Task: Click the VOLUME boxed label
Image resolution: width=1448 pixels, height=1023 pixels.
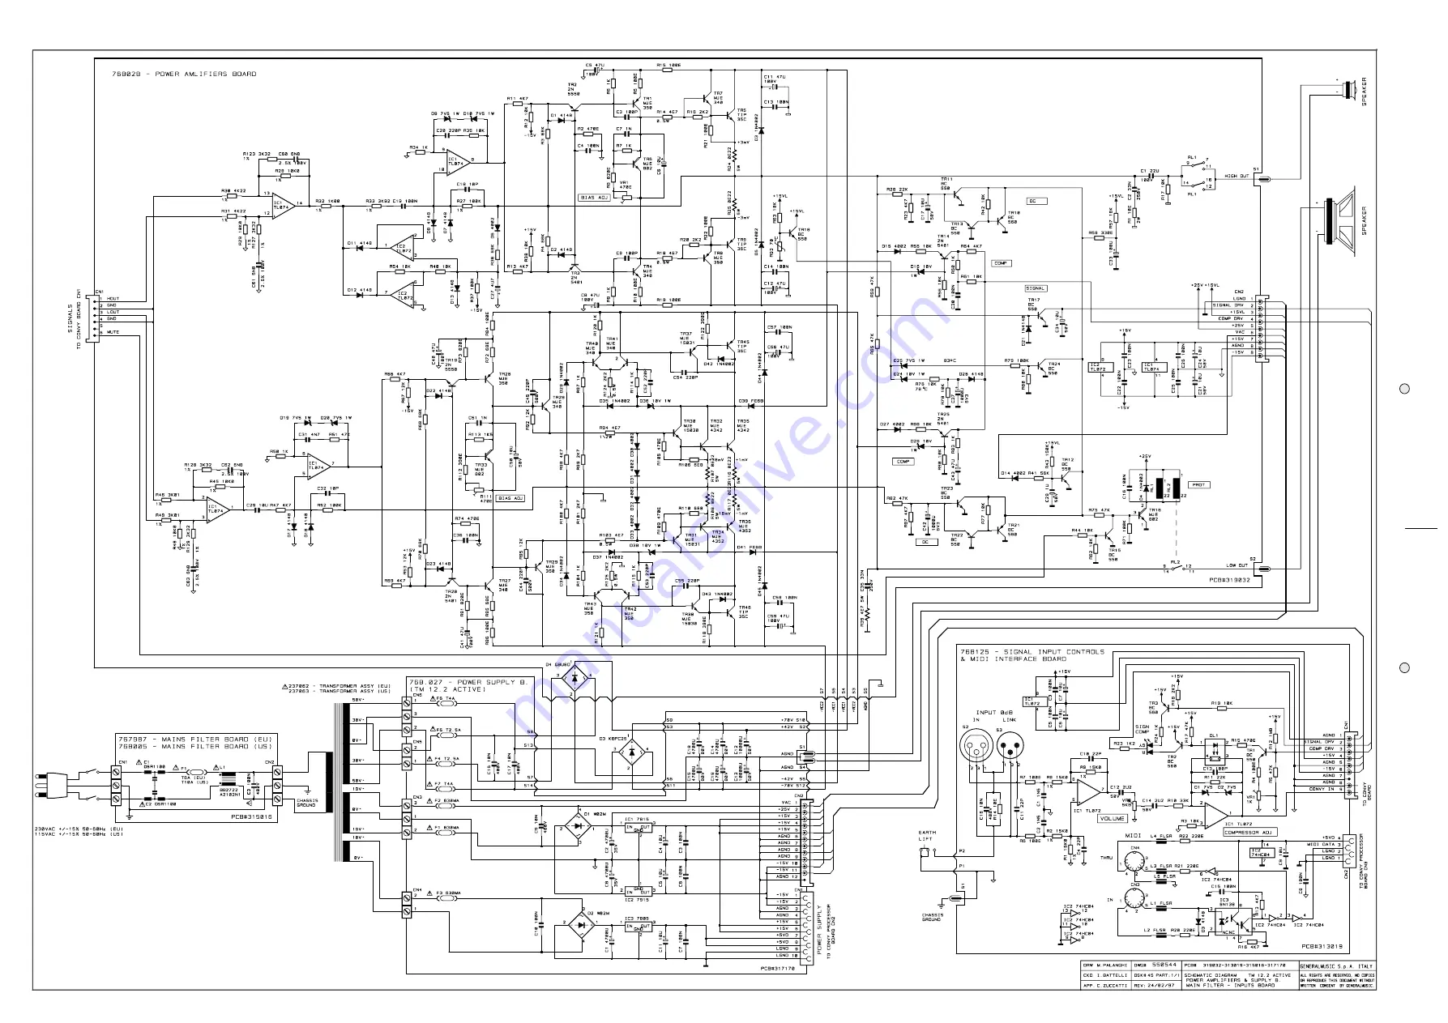Action: click(1113, 819)
